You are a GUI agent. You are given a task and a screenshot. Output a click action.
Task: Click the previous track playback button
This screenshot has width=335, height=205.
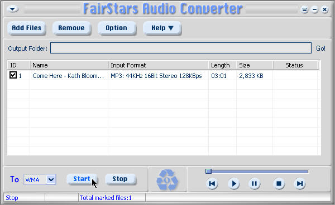(x=212, y=183)
